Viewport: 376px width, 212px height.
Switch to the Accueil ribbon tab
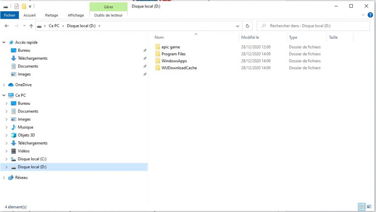(29, 15)
